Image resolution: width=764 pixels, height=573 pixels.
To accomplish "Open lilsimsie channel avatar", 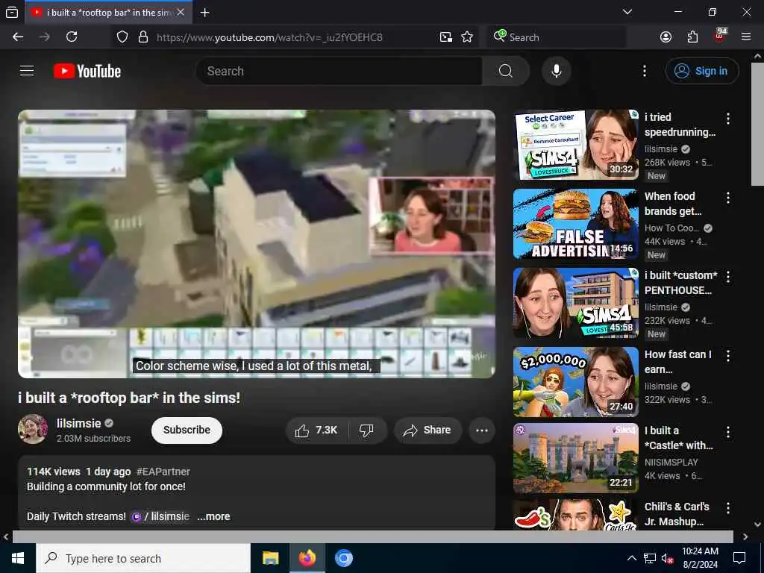I will click(33, 429).
